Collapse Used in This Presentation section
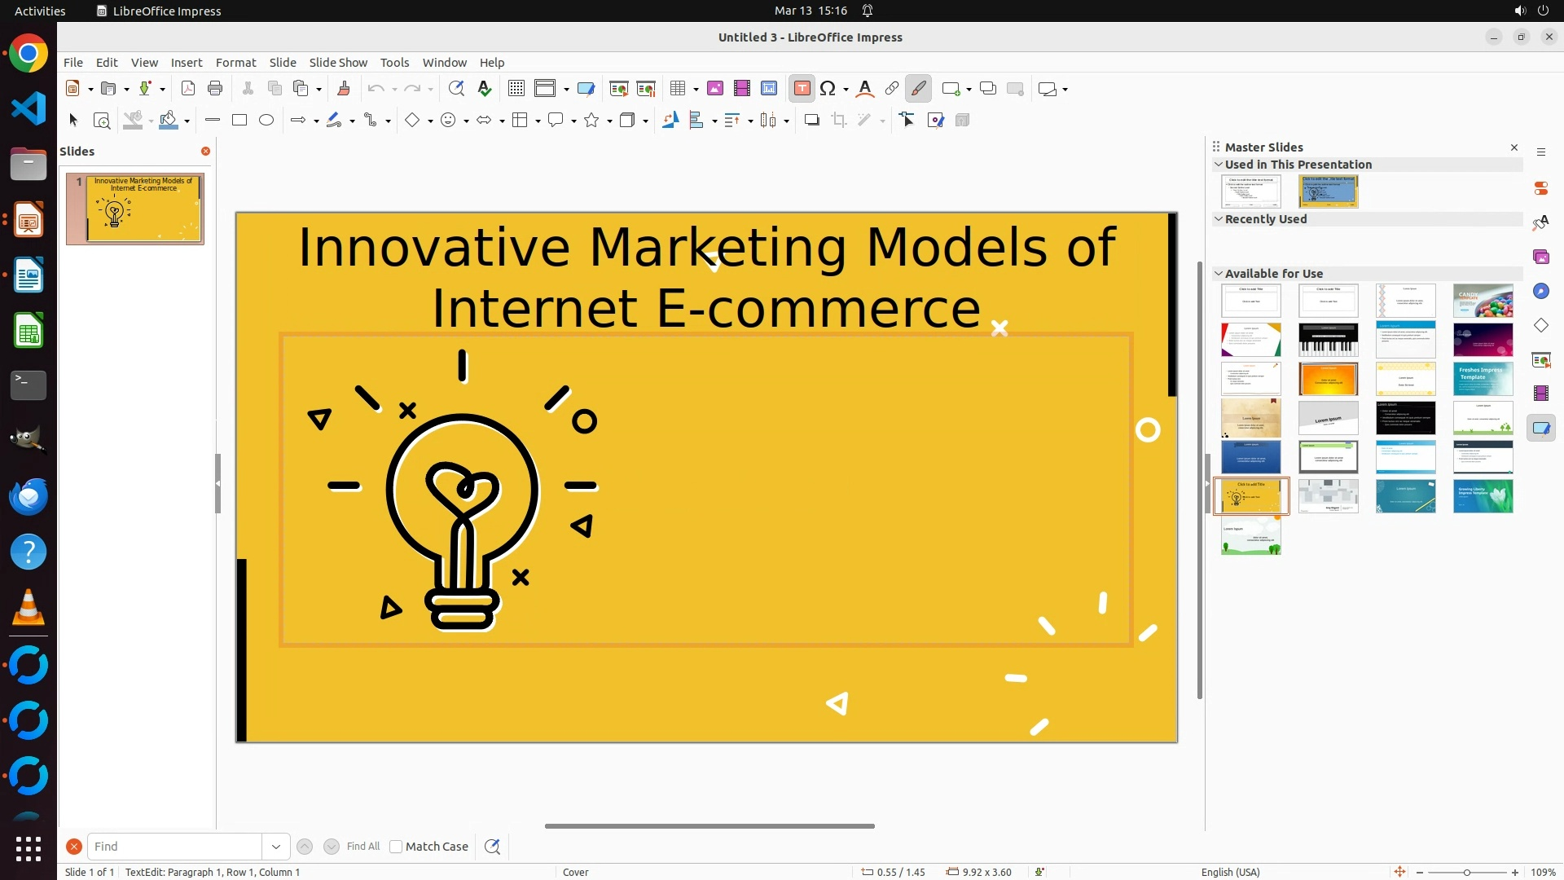Viewport: 1564px width, 880px height. pos(1219,165)
